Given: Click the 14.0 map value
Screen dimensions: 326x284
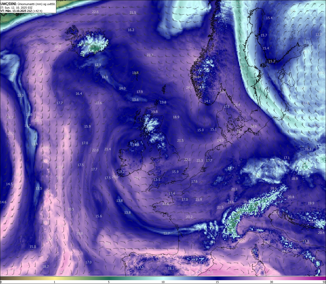Looking at the screenshot, I should [x=122, y=88].
